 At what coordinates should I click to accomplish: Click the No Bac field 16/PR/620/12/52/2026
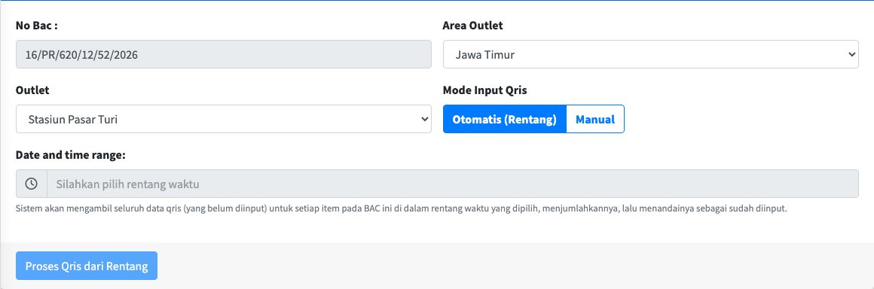(x=224, y=54)
